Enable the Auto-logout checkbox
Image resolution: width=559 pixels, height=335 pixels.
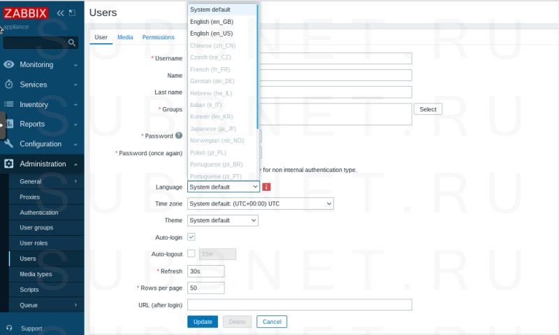pos(191,254)
